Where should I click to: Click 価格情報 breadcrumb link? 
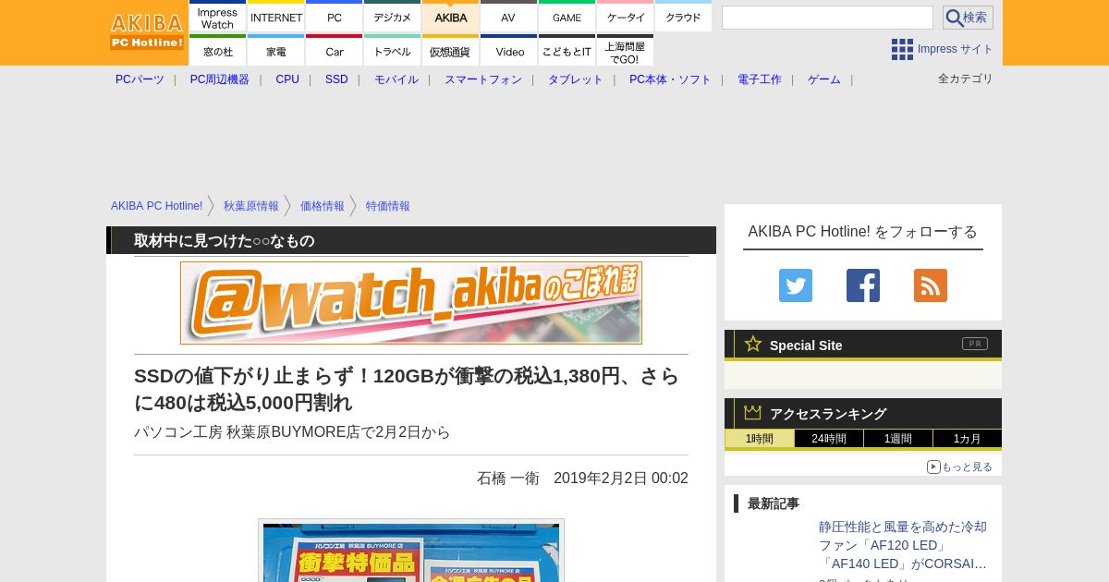(x=323, y=206)
